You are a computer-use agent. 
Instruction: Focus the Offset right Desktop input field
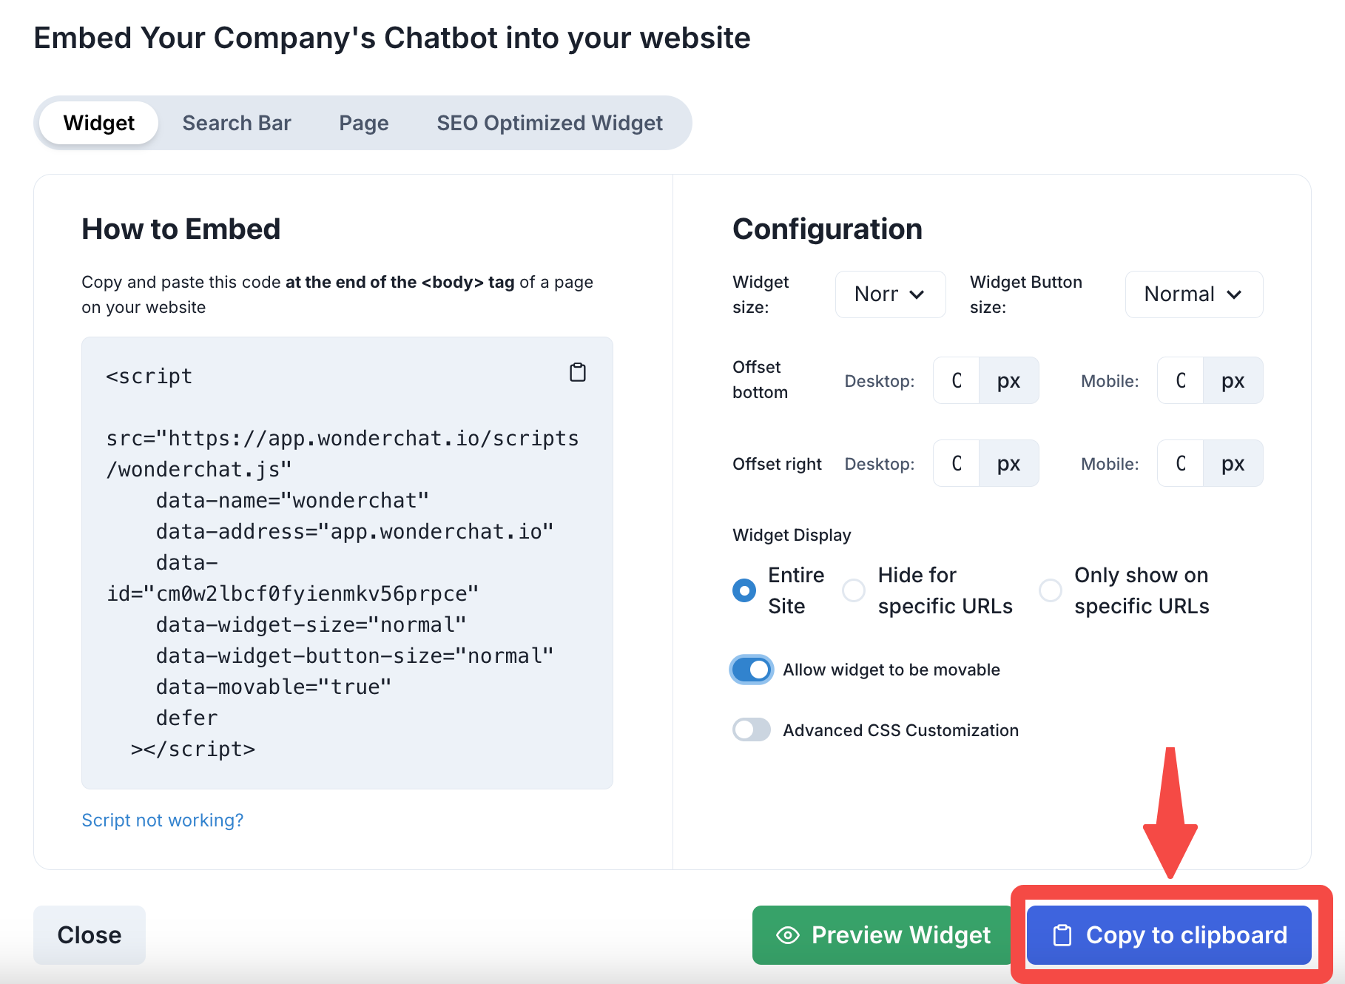coord(957,464)
